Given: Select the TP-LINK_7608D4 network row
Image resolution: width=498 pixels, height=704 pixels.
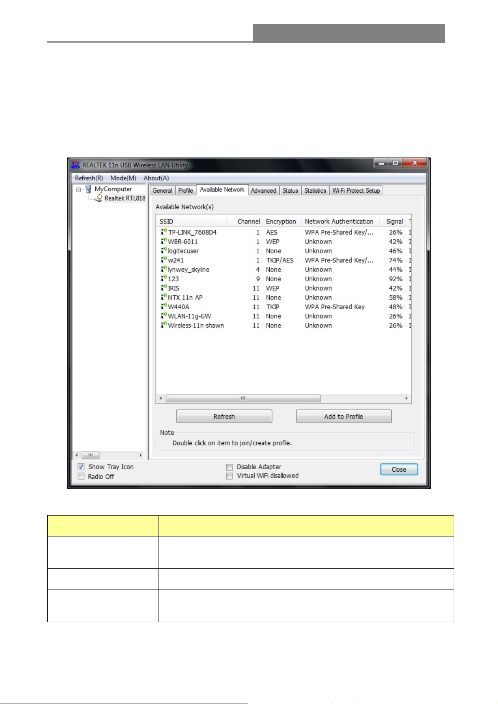Looking at the screenshot, I should pos(284,232).
